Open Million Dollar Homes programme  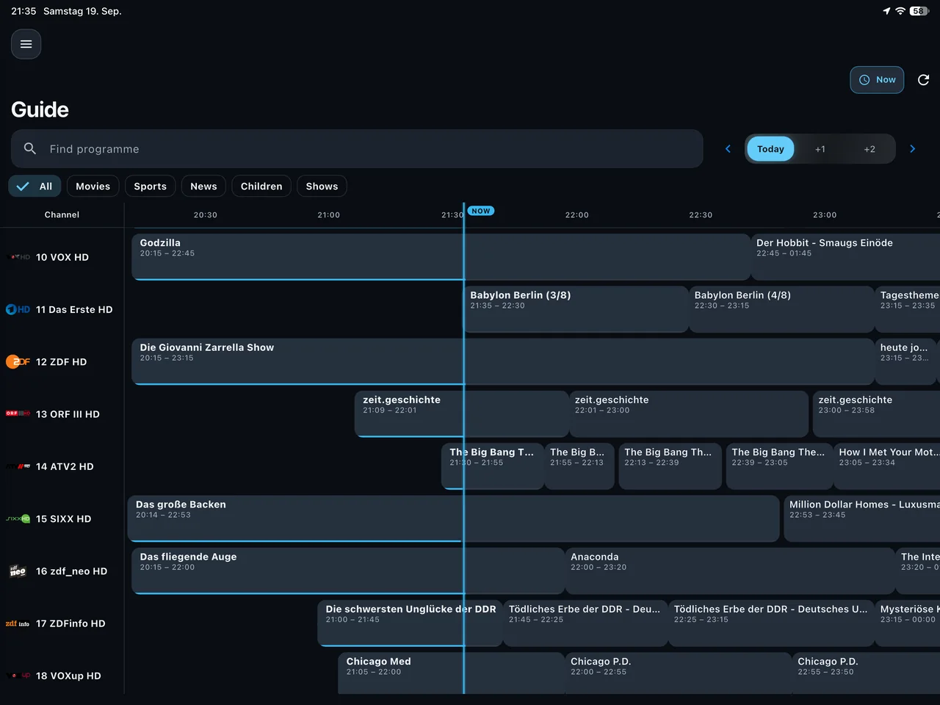(862, 518)
